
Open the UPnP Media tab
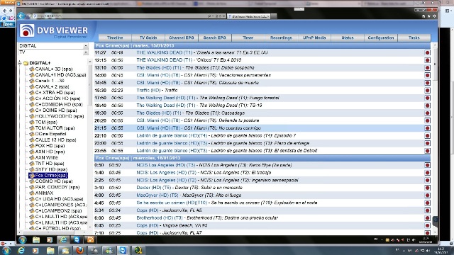(x=314, y=38)
